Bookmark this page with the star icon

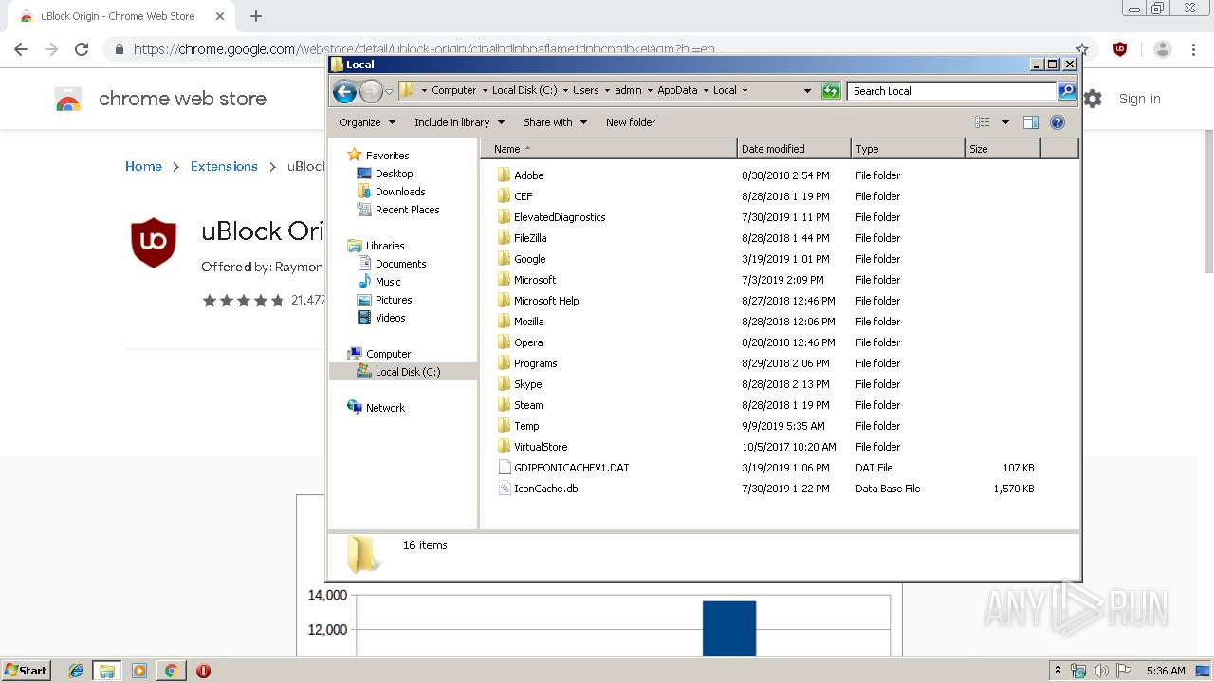pyautogui.click(x=1082, y=49)
